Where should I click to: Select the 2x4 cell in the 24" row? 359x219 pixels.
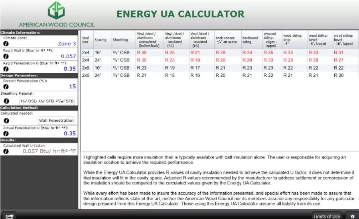pos(87,60)
